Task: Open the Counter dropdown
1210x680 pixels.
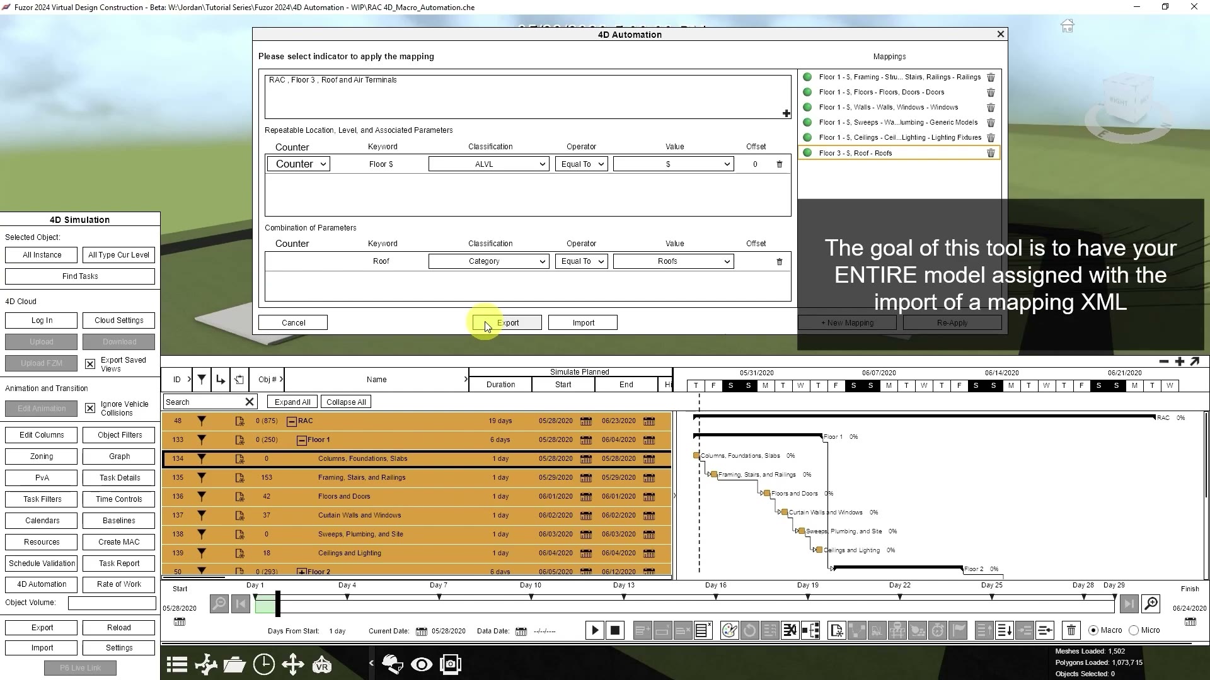Action: (x=299, y=164)
